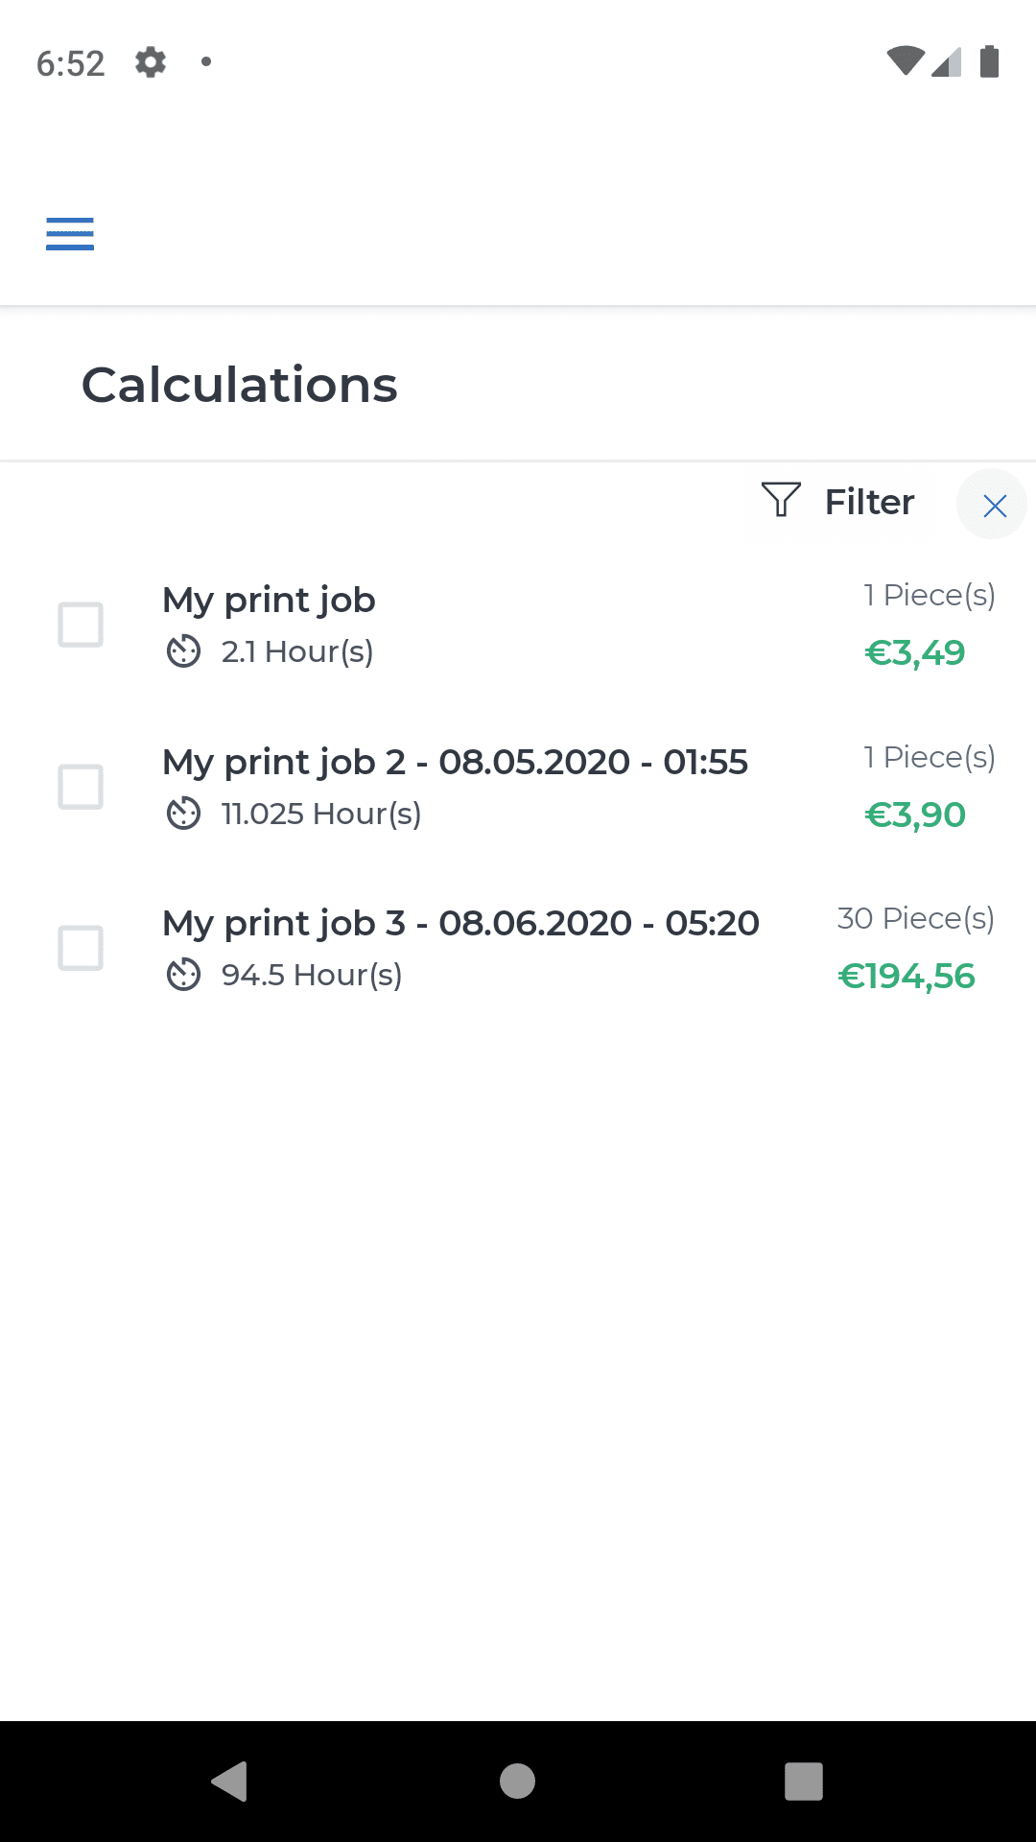Open the Filter options
Viewport: 1036px width, 1842px height.
click(x=869, y=502)
